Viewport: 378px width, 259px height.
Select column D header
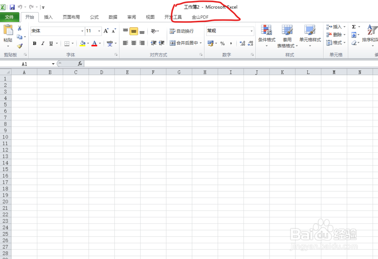(x=101, y=72)
